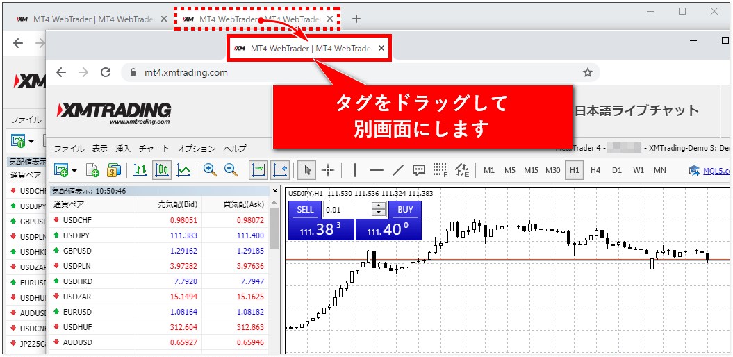733x357 pixels.
Task: Close the front window's MT4 WebTrader tab
Action: [x=381, y=48]
